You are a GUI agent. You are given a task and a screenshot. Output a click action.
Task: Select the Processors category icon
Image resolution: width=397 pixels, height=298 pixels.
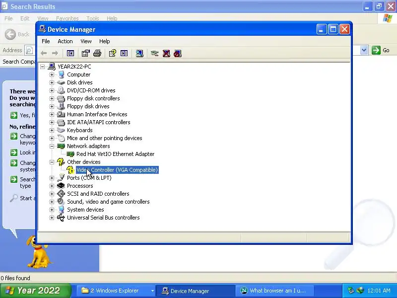click(x=61, y=186)
